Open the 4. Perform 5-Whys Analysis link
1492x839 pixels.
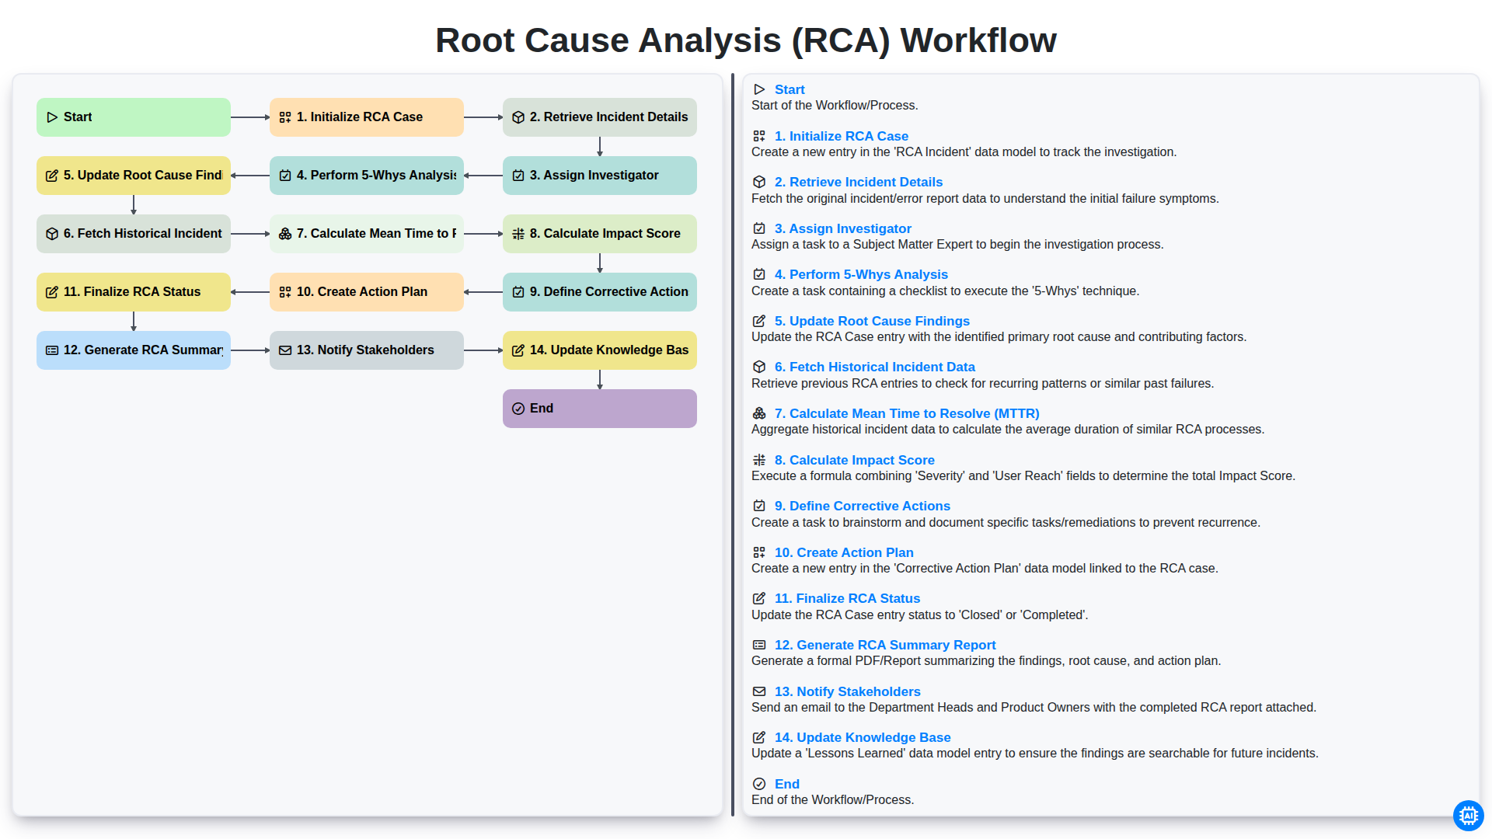[x=861, y=274]
